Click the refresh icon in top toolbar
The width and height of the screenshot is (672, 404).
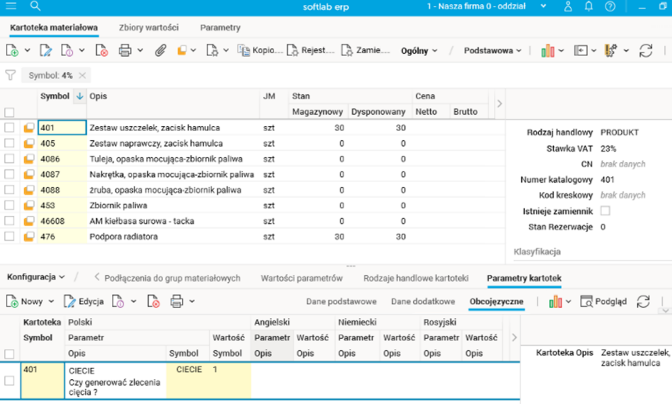coord(646,51)
